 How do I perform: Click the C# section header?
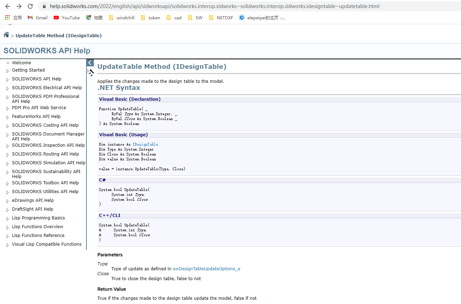point(103,180)
